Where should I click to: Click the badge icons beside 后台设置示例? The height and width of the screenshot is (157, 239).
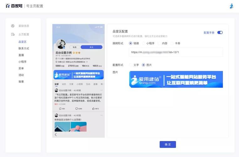click(77, 53)
